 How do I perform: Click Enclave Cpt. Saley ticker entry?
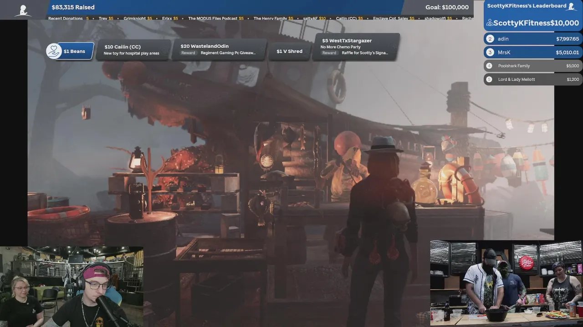click(x=394, y=19)
